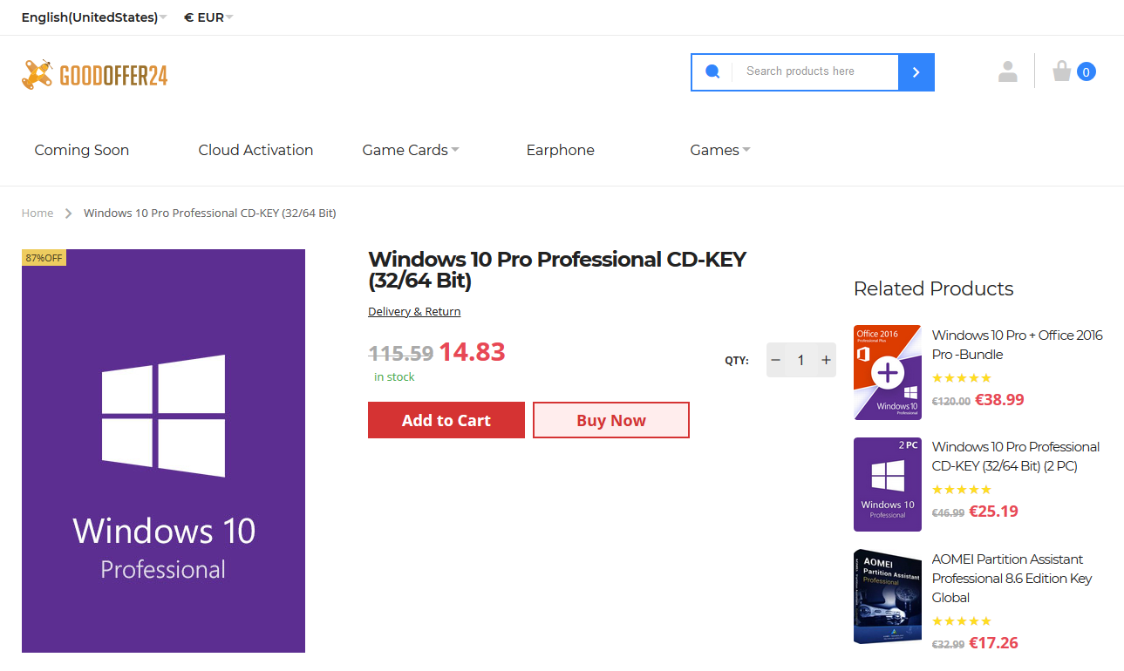
Task: Click the crossed-out €32.99 price
Action: pyautogui.click(x=949, y=645)
